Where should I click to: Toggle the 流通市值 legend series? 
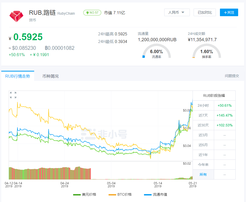point(155,194)
